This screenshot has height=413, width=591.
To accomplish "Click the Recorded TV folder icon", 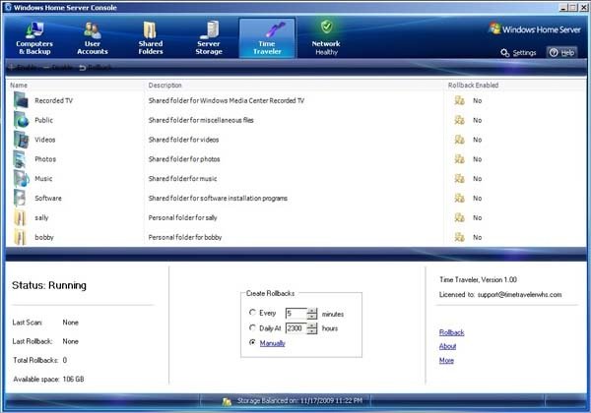I will [x=21, y=100].
